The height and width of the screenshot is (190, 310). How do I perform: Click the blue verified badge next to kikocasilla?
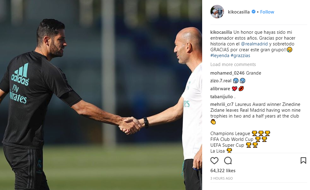253,12
